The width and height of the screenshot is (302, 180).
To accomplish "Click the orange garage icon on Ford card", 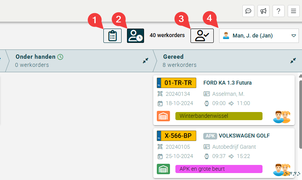I will pyautogui.click(x=163, y=116).
